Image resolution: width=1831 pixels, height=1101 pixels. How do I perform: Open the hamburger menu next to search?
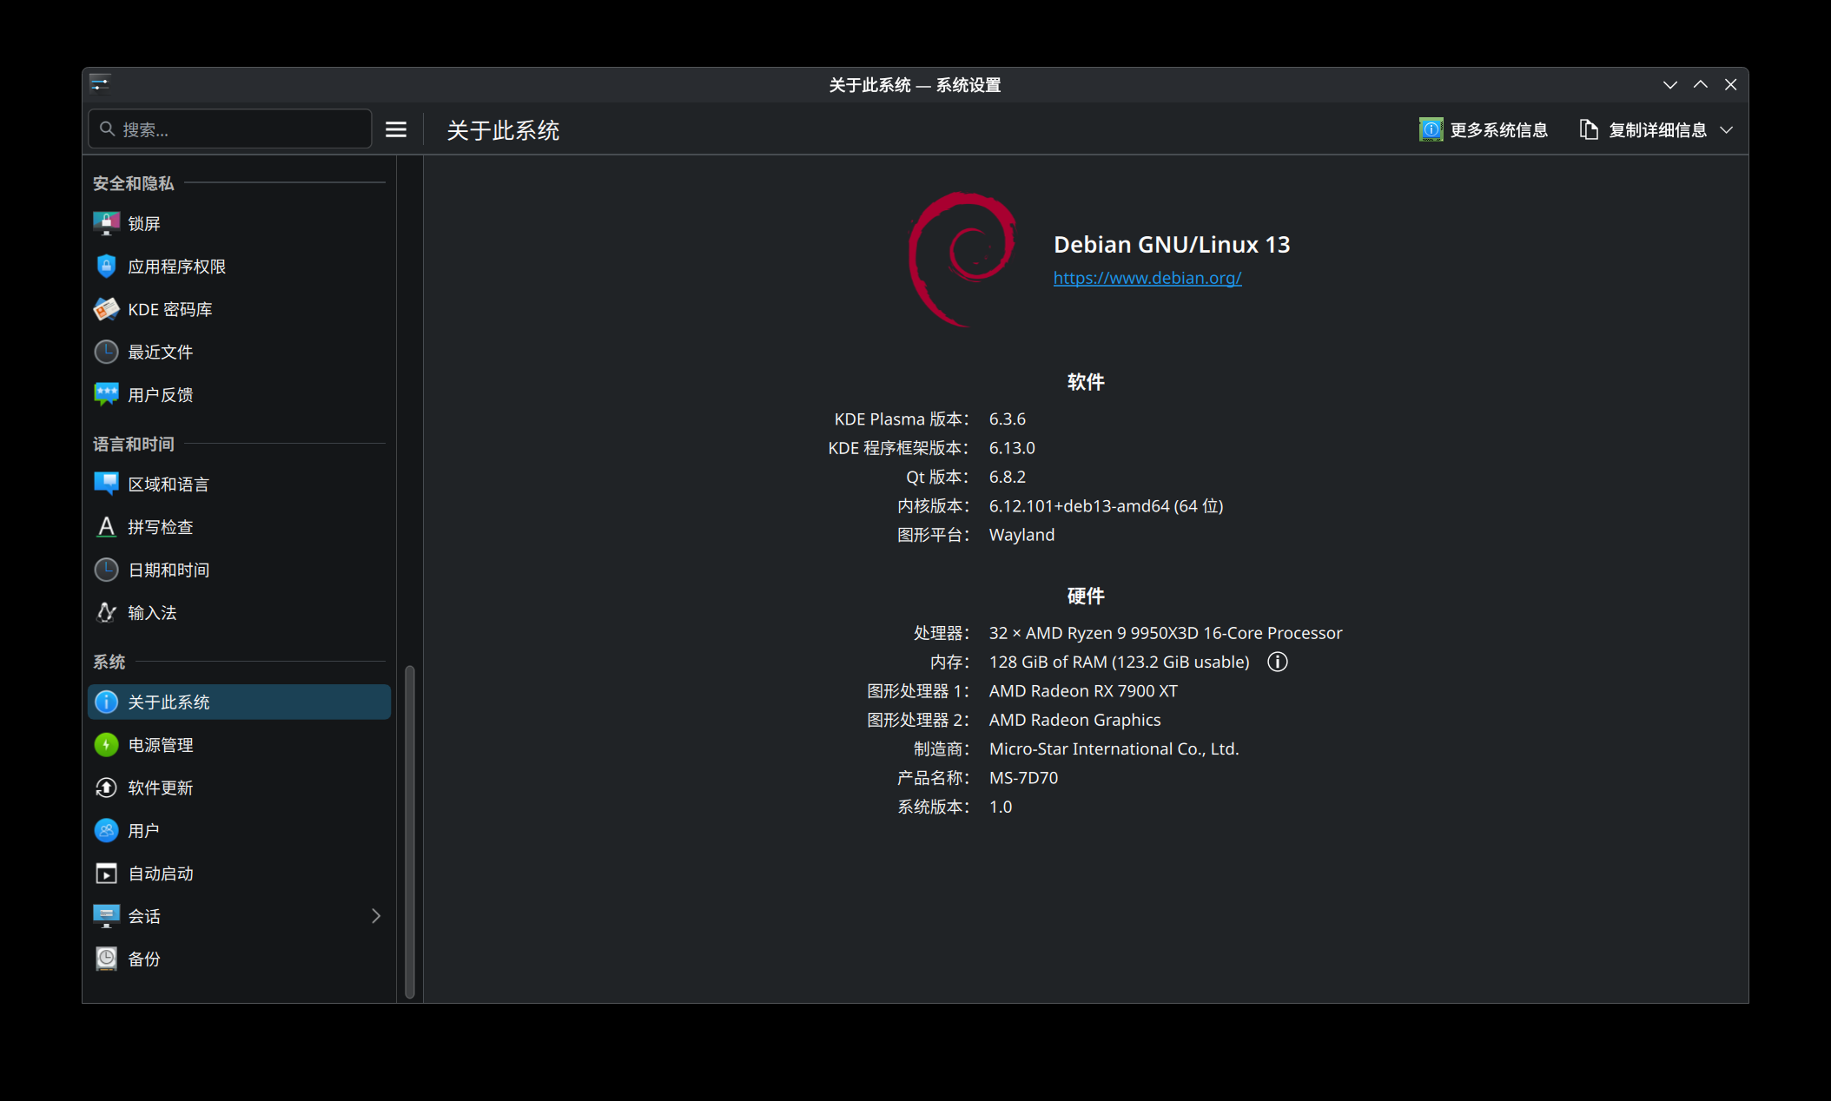[396, 129]
